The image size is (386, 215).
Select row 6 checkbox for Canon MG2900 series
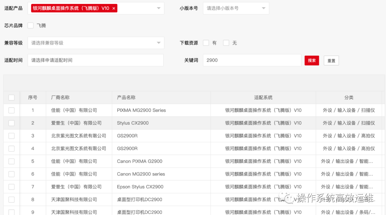(x=11, y=174)
